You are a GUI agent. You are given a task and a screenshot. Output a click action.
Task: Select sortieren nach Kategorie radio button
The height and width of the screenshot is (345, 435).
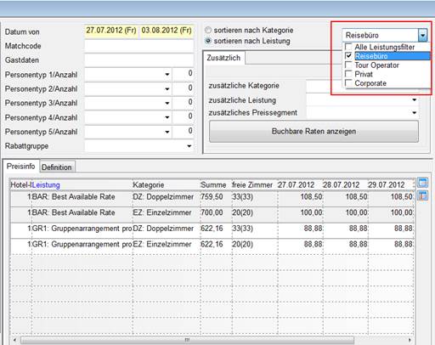pyautogui.click(x=208, y=30)
